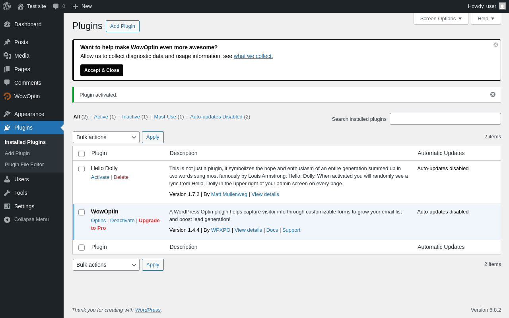Image resolution: width=509 pixels, height=318 pixels.
Task: Expand the Help dropdown tab
Action: [486, 18]
